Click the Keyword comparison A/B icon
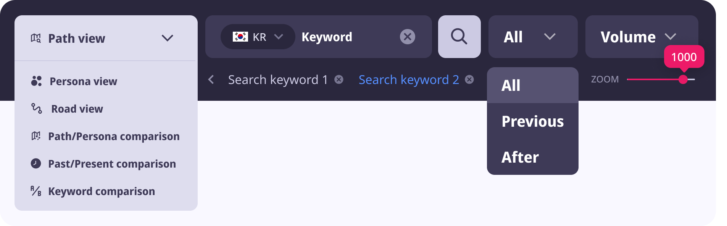 click(x=36, y=191)
